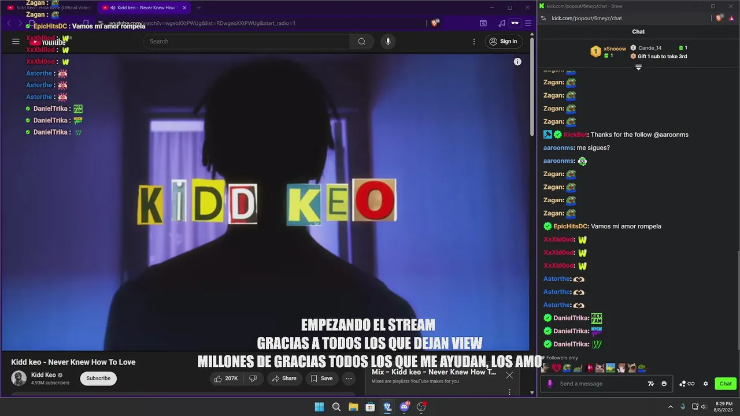740x416 pixels.
Task: Show hidden system tray icons
Action: click(x=671, y=407)
